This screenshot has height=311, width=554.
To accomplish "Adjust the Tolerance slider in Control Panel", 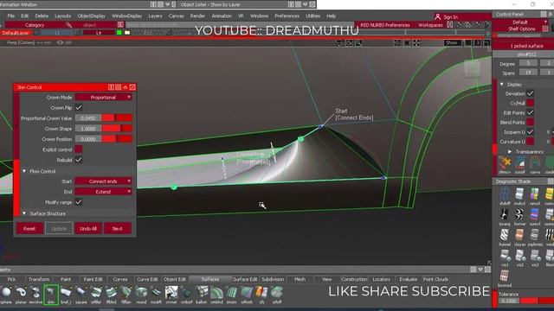I will coord(537,301).
